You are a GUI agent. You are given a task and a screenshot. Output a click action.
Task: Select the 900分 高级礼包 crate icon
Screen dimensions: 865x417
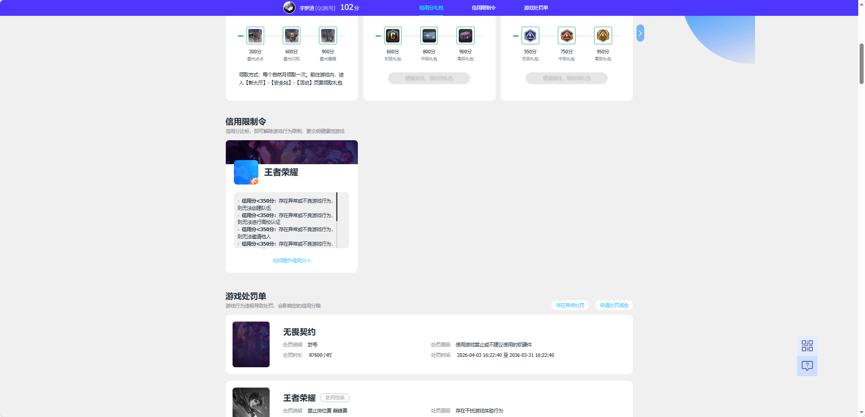pyautogui.click(x=465, y=36)
